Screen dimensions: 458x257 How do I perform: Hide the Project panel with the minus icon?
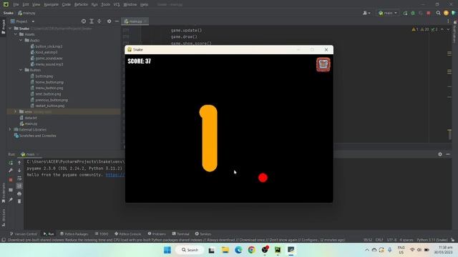117,21
